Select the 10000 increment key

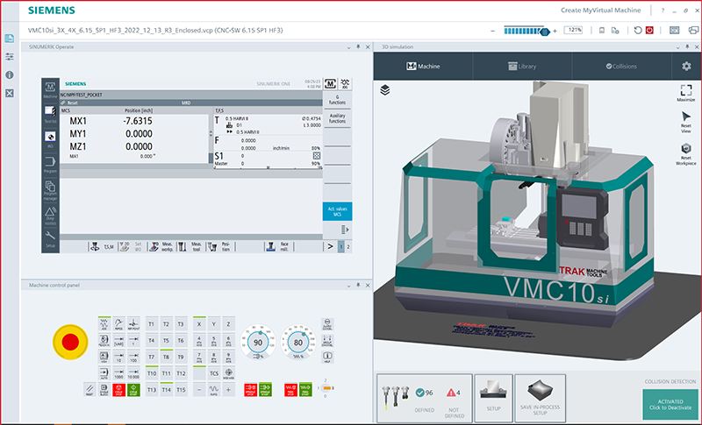click(x=133, y=373)
